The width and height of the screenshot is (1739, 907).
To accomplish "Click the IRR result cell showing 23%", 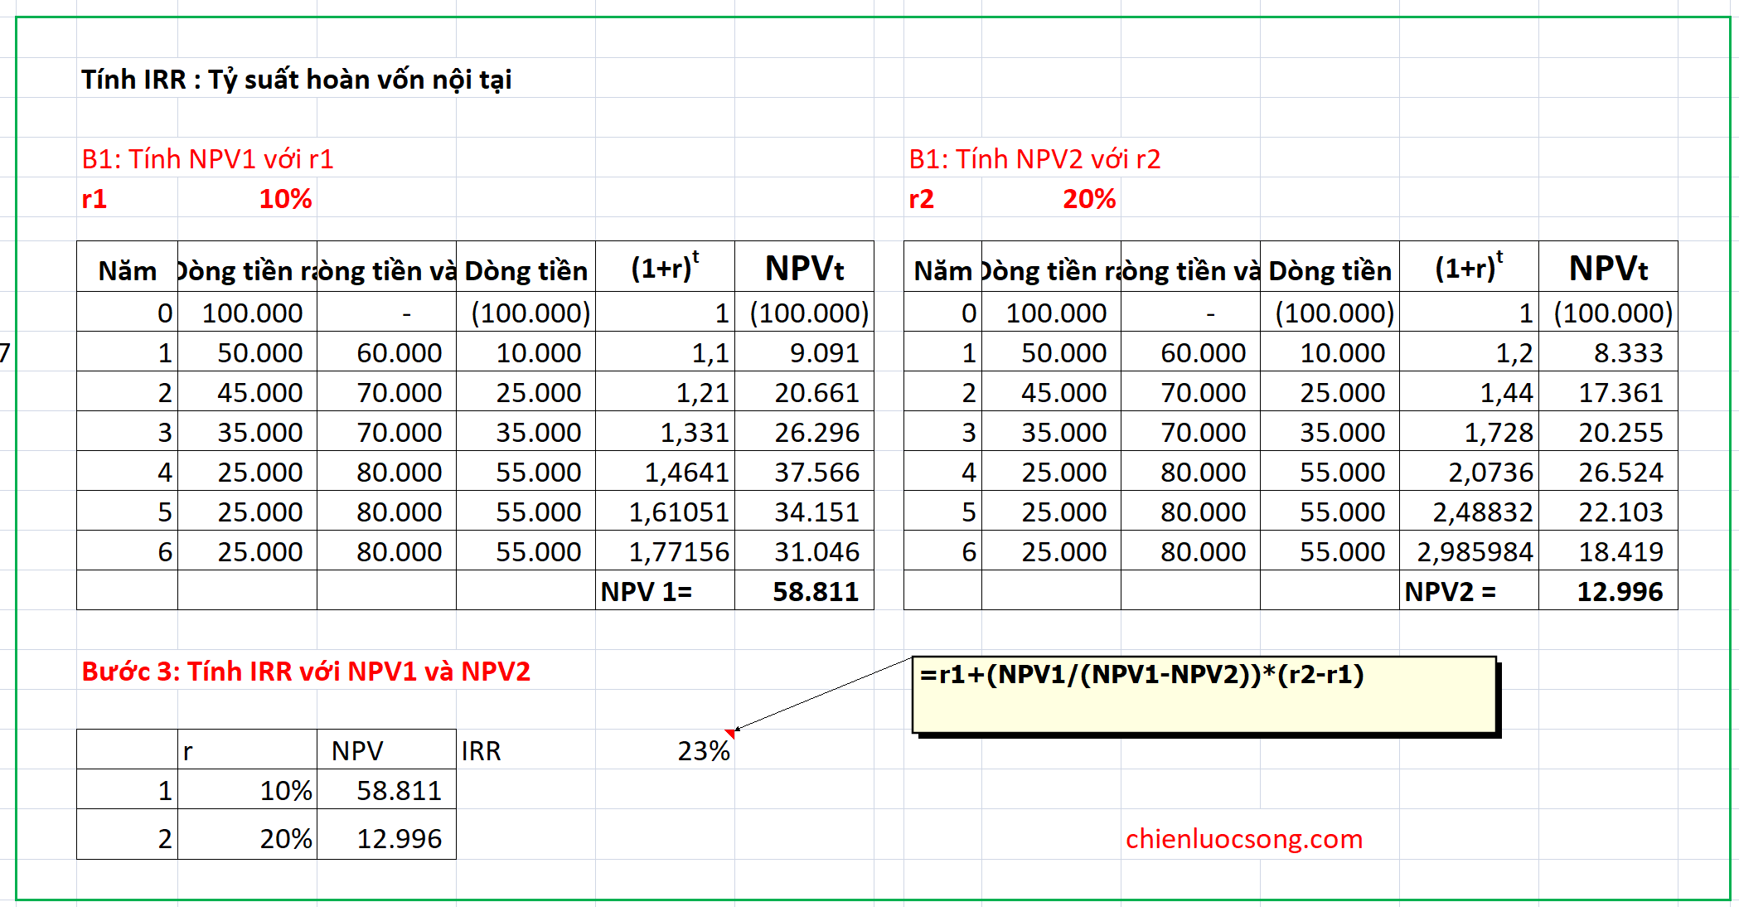I will pos(703,750).
